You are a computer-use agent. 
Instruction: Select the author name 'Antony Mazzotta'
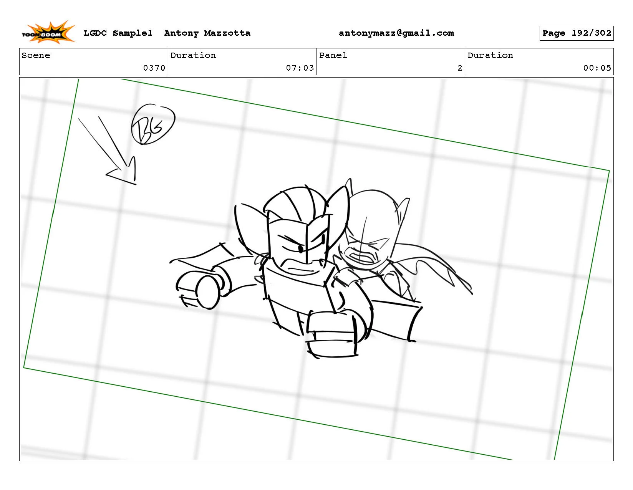coord(207,33)
